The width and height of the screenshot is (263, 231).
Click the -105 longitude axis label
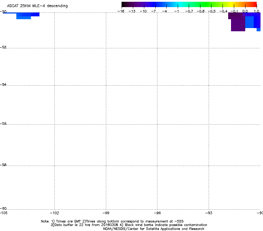[4, 213]
